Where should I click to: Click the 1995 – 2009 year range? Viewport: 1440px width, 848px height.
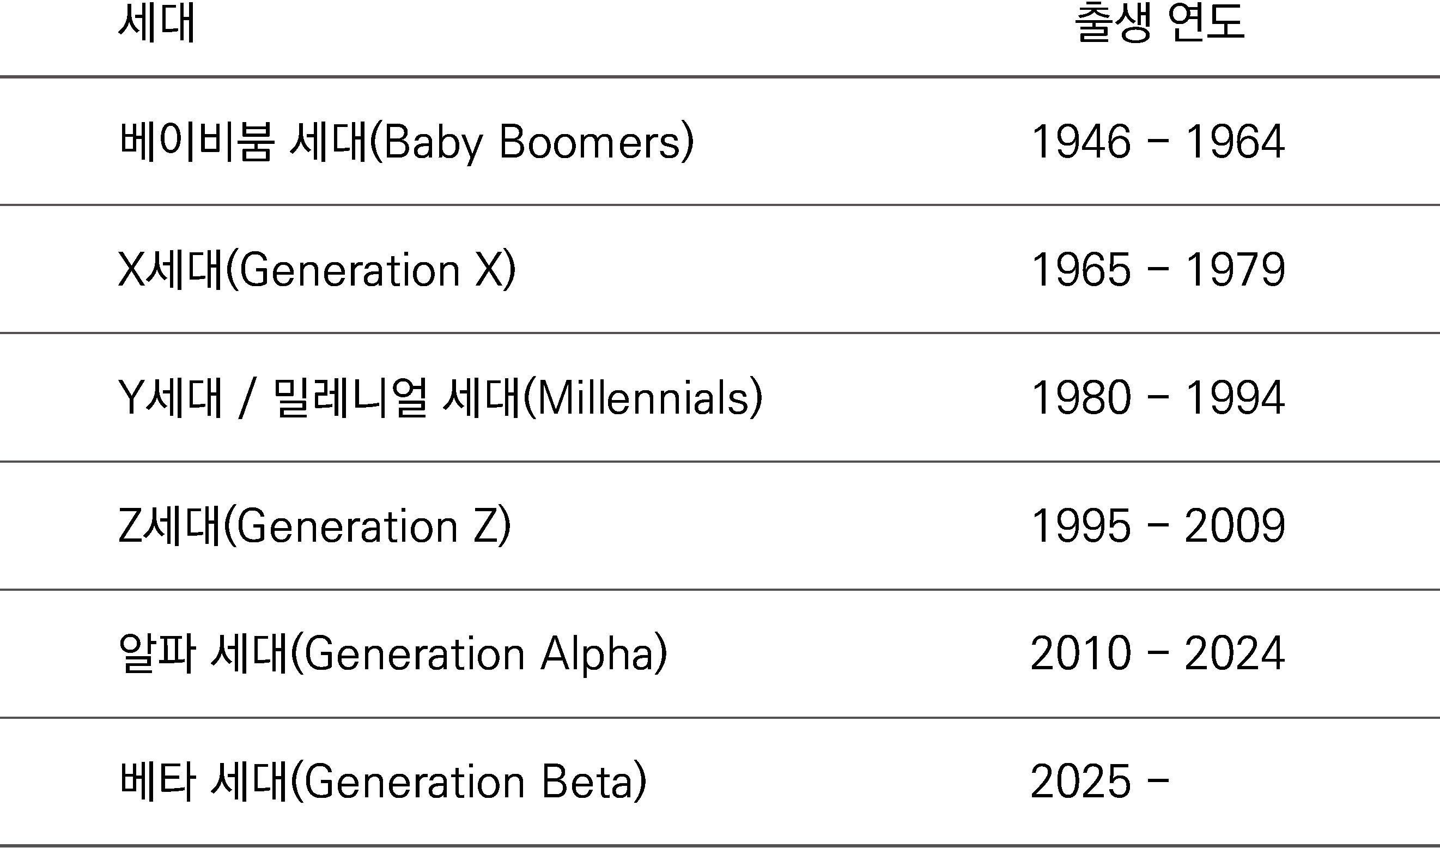(x=1158, y=525)
